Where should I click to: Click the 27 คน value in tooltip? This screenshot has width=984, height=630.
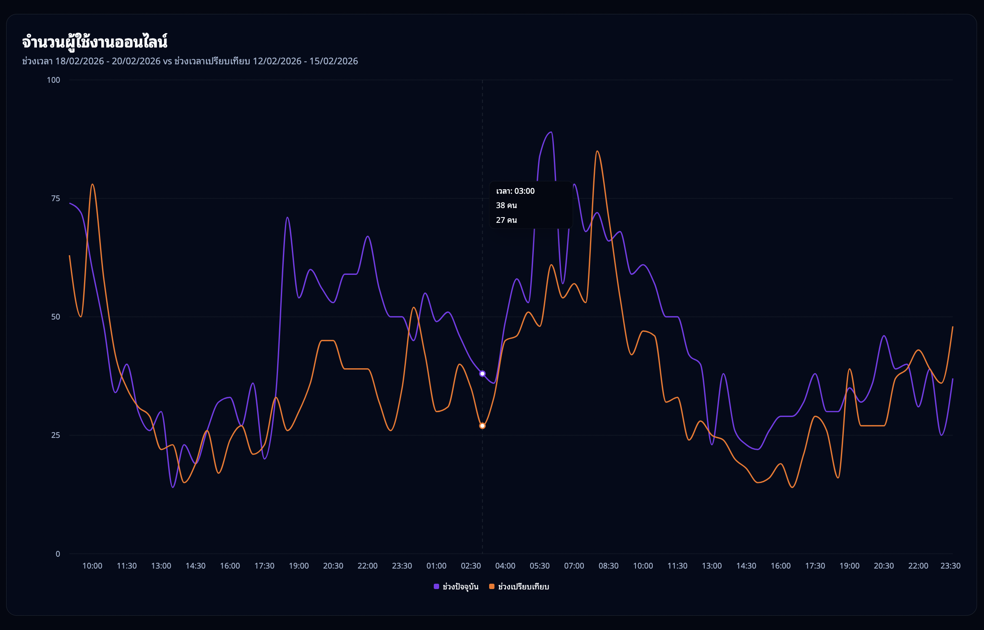pos(506,220)
